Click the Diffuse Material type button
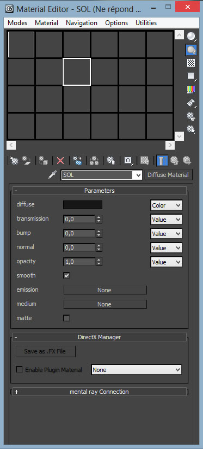Viewport: 203px width, 449px height. [x=168, y=175]
